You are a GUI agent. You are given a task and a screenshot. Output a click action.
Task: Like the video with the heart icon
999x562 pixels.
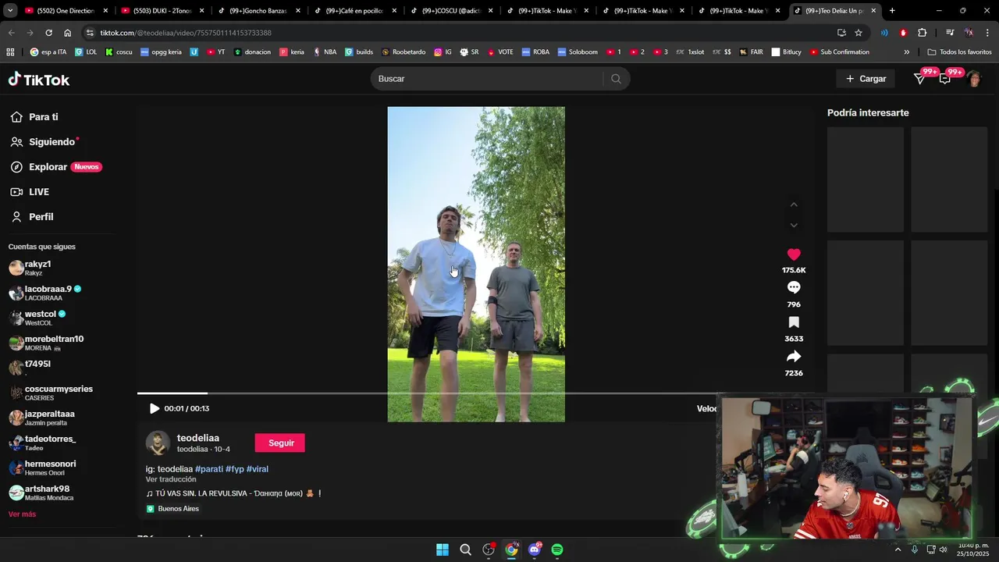[794, 254]
